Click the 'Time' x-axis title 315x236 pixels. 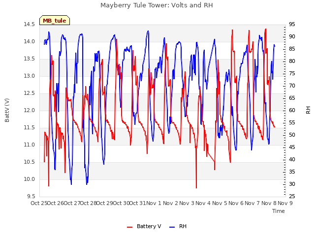[279, 211]
